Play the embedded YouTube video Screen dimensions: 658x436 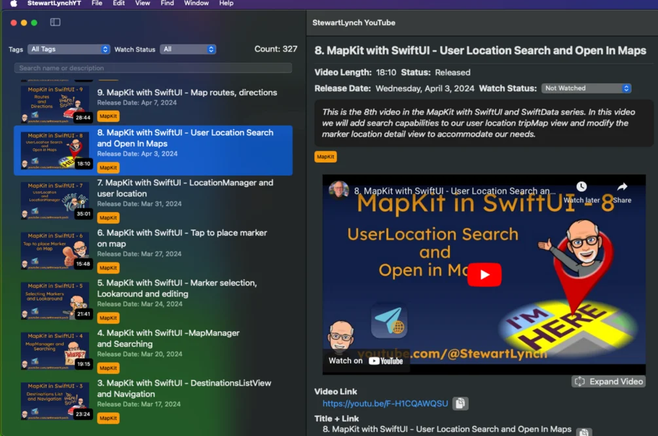(484, 275)
